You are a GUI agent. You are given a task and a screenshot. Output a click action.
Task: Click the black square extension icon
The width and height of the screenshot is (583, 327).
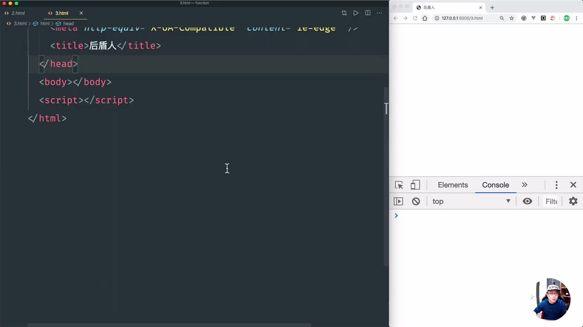[543, 18]
